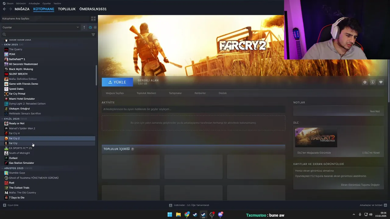This screenshot has height=219, width=390.
Task: Click 1 DLC'mi Yönet link
Action: click(371, 153)
